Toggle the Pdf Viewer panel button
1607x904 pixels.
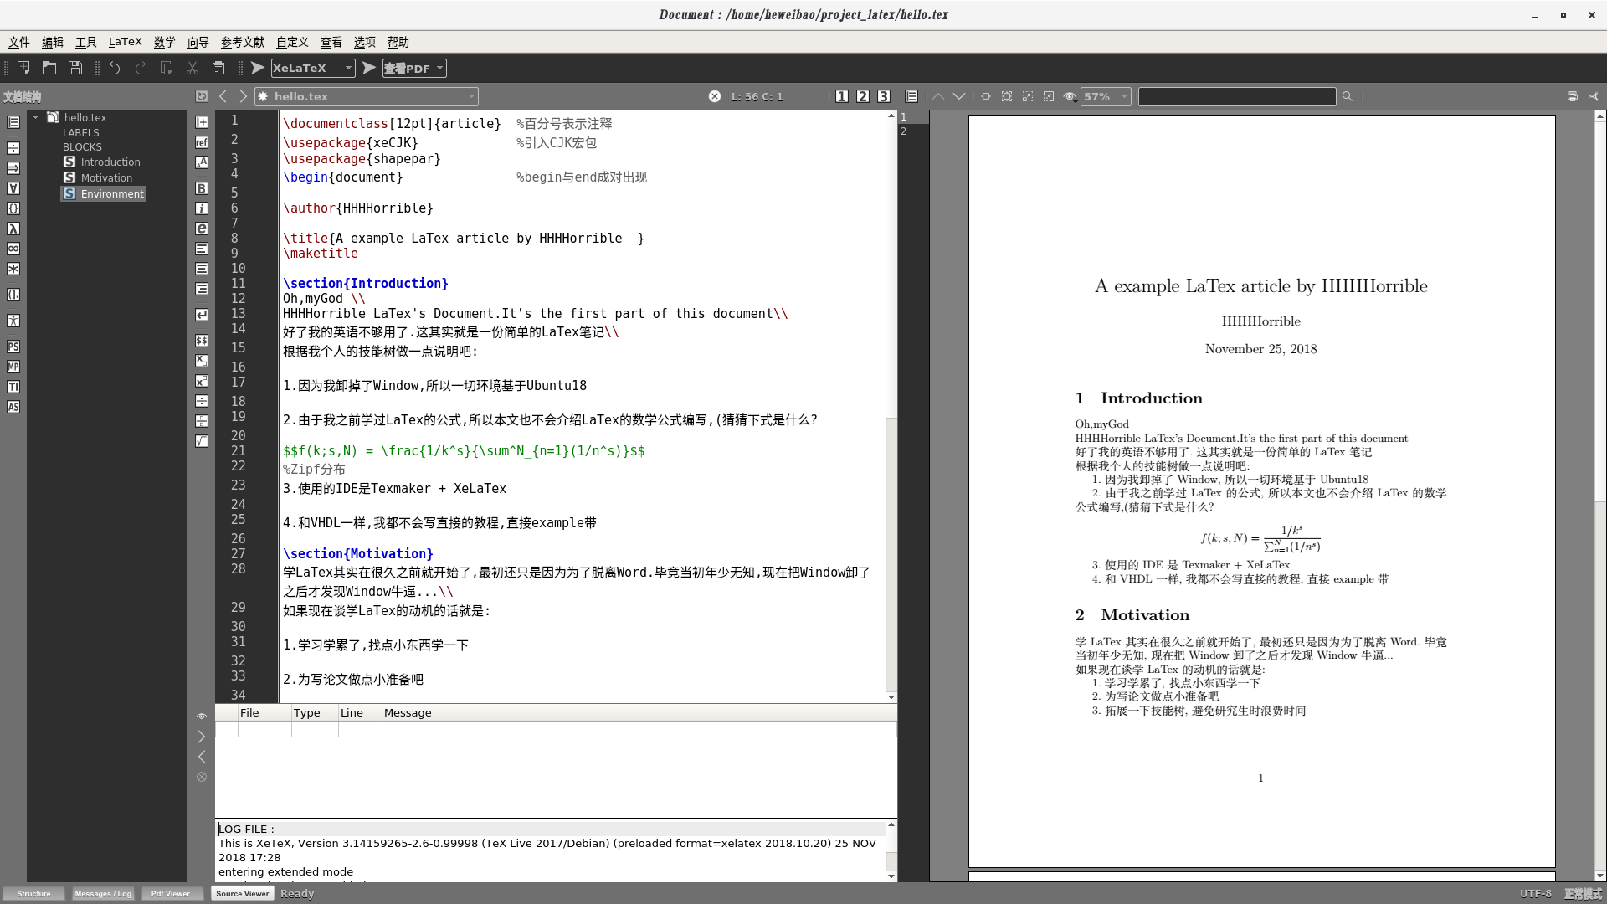171,893
